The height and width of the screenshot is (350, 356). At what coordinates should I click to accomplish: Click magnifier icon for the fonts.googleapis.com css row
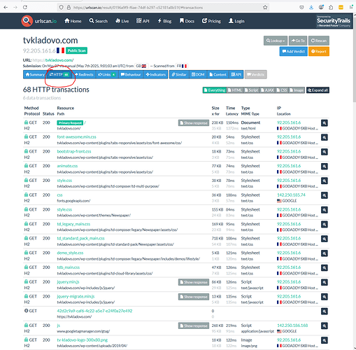[325, 195]
